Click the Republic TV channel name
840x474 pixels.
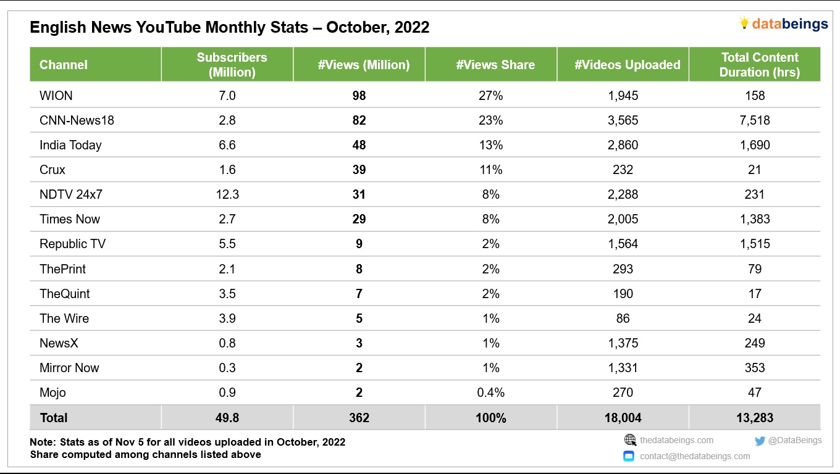pyautogui.click(x=72, y=244)
